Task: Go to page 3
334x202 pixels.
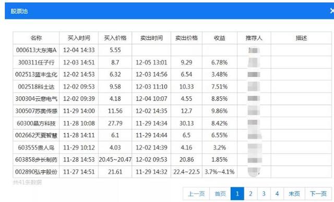Action: tap(264, 194)
